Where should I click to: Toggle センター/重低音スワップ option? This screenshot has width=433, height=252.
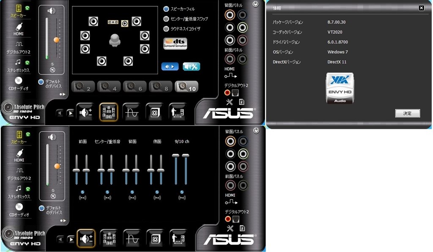point(166,19)
